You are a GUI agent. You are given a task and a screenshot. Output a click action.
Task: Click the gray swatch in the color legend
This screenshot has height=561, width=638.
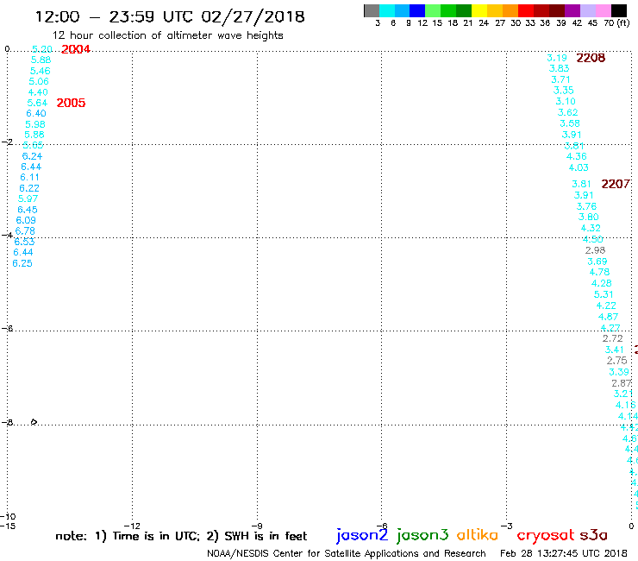[x=372, y=10]
